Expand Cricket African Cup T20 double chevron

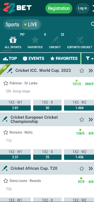click(91, 168)
